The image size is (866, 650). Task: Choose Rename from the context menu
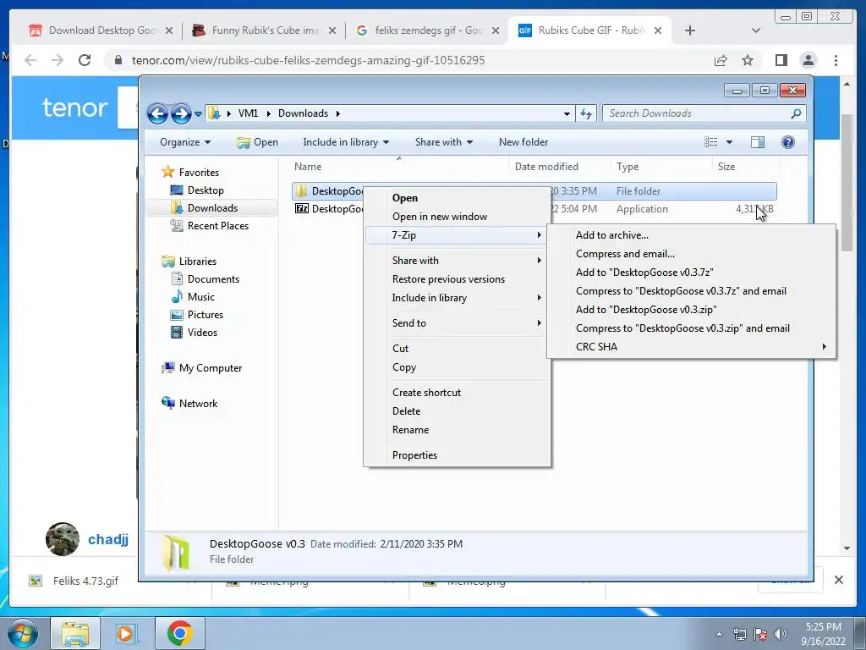point(458,429)
